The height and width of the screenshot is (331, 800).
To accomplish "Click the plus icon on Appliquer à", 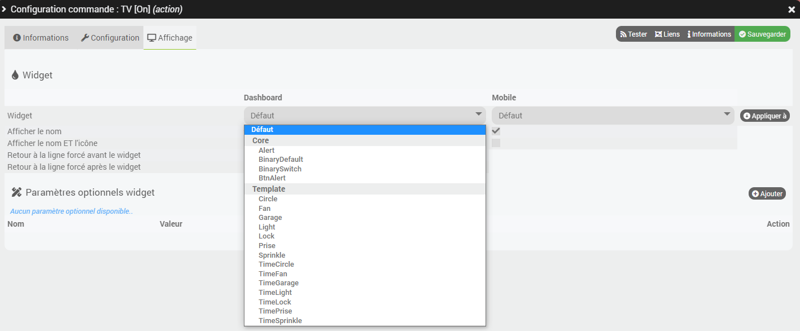I will (748, 115).
